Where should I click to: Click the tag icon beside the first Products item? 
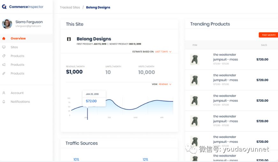point(4,56)
